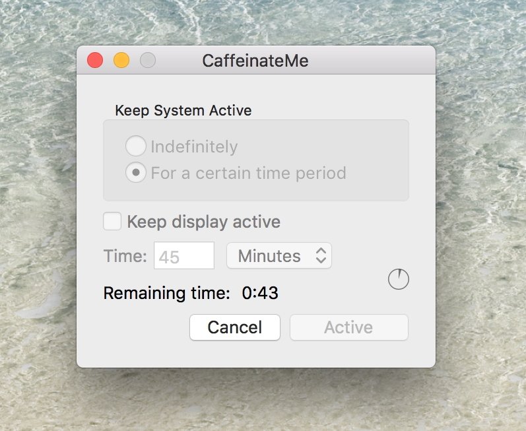Open the Minutes unit dropdown
Screen dimensions: 526x431
279,255
